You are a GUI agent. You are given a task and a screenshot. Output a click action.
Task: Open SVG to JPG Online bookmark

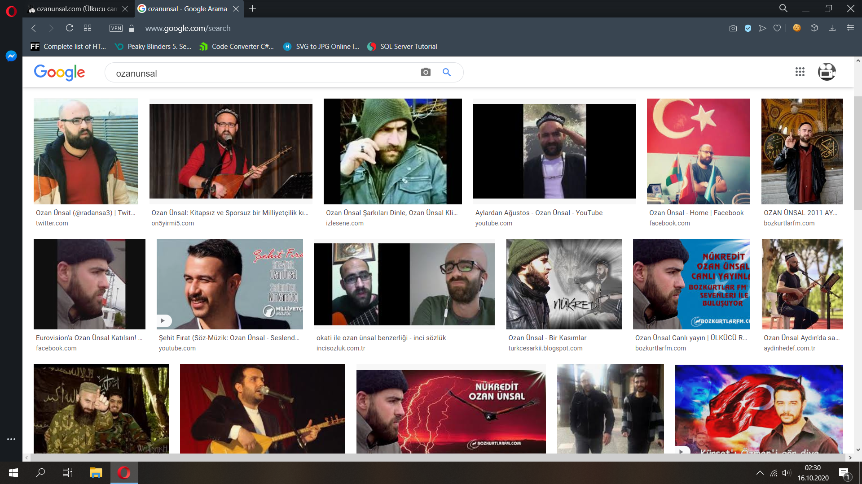[321, 47]
